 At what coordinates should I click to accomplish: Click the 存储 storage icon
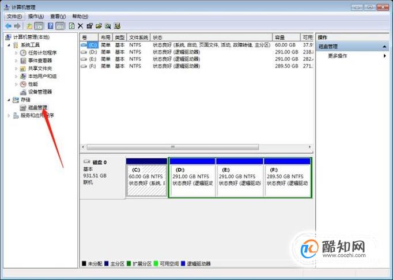click(x=16, y=100)
